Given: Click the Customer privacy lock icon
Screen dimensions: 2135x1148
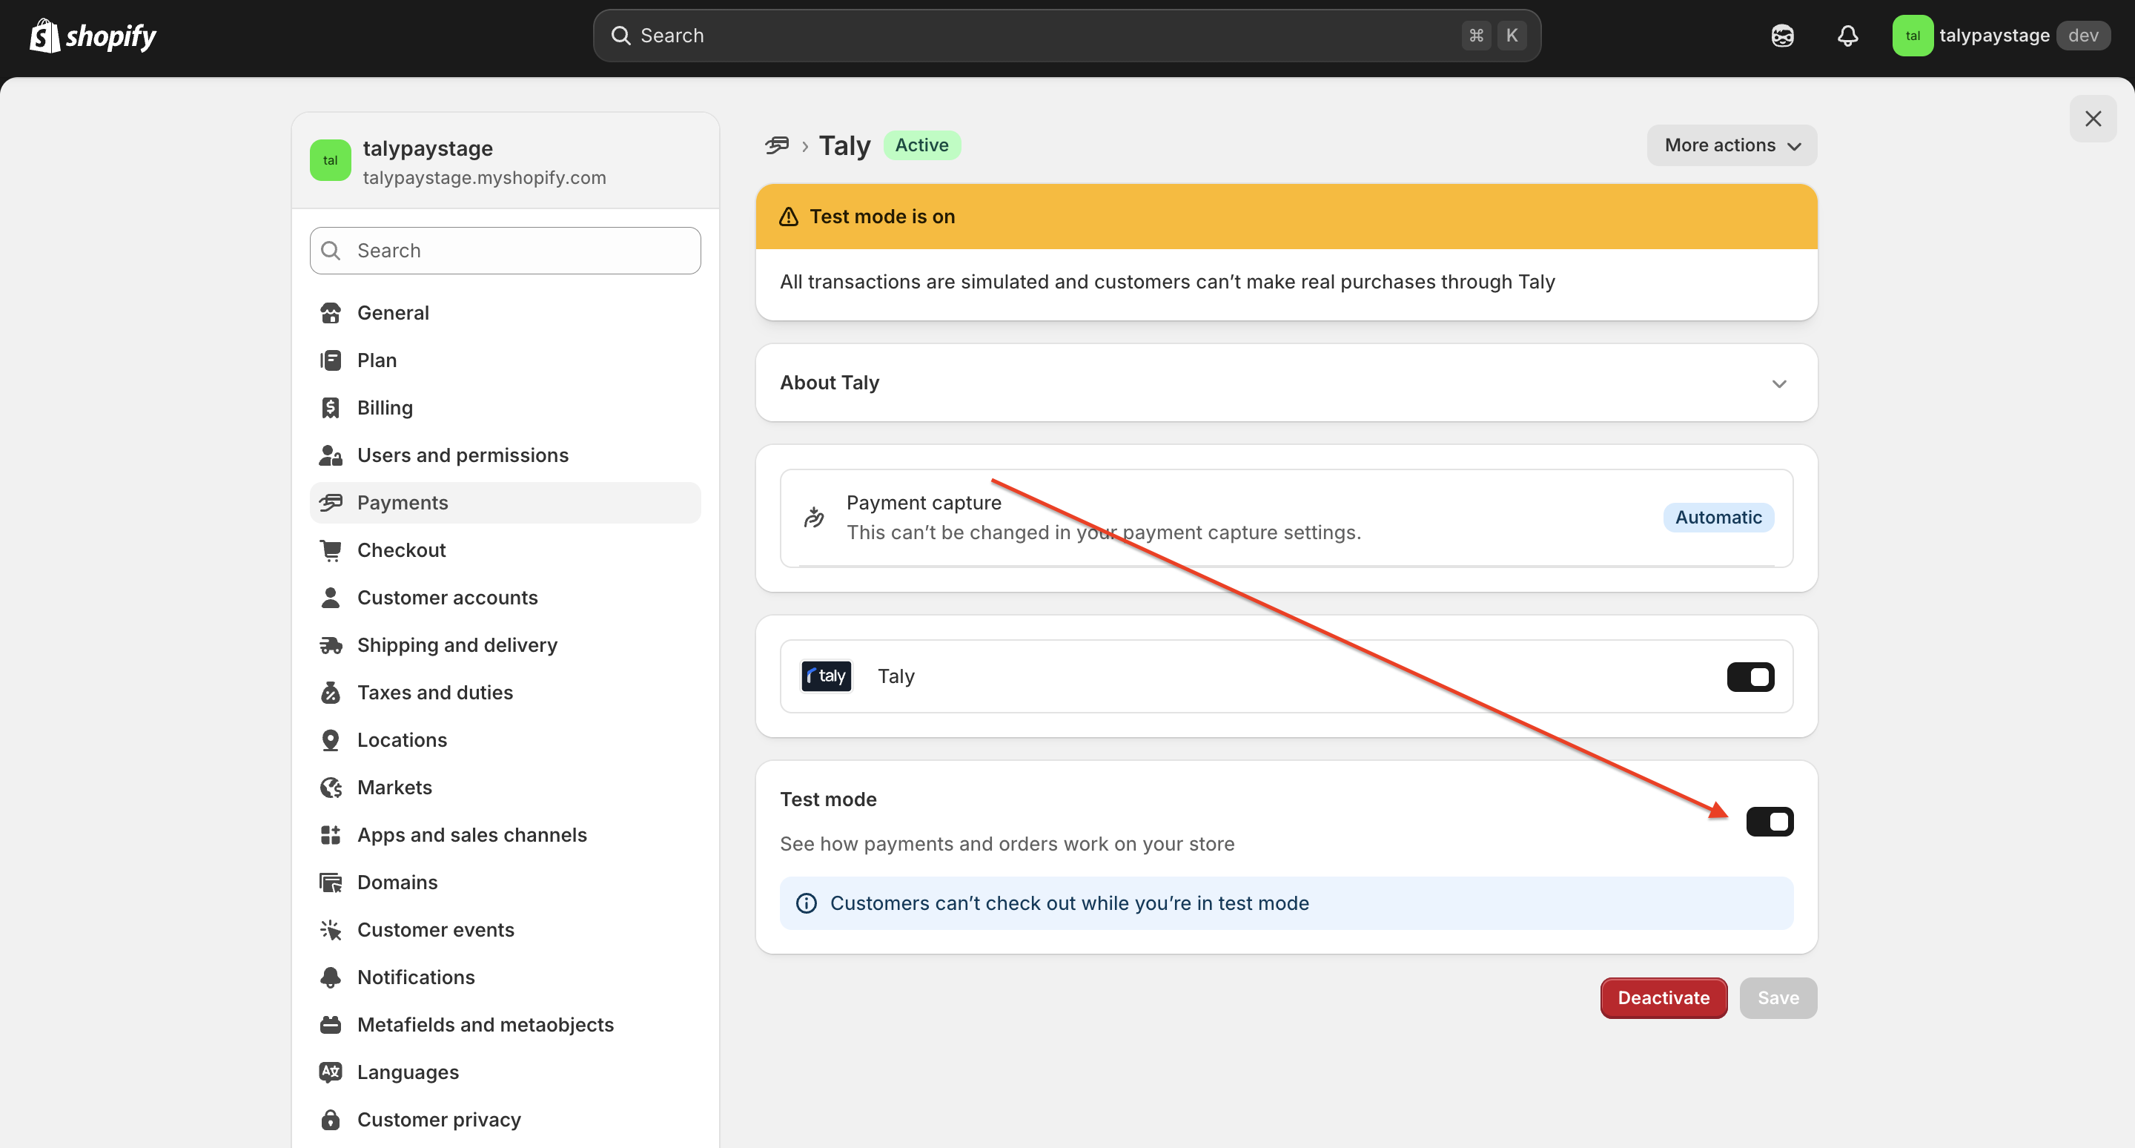Looking at the screenshot, I should pos(331,1120).
